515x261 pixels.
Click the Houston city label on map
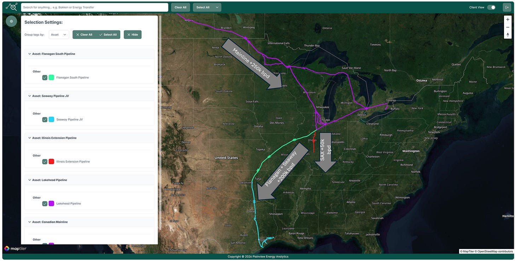tap(262, 240)
